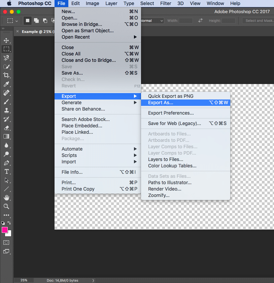Select the Type tool
Image resolution: width=274 pixels, height=283 pixels.
[7, 171]
